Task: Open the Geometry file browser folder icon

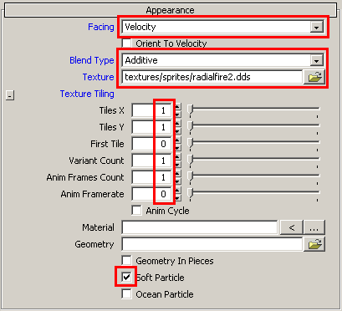Action: pos(314,244)
